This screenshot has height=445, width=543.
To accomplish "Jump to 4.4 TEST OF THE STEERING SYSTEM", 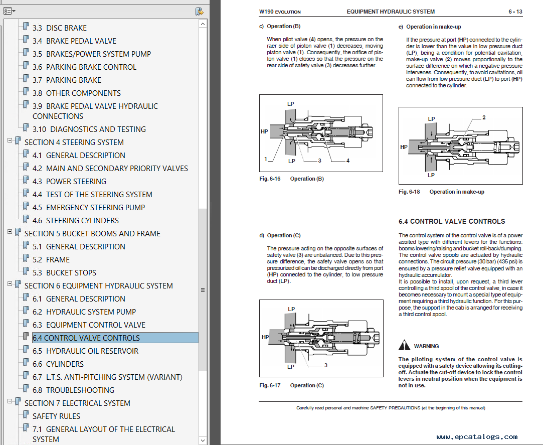I will pos(92,195).
